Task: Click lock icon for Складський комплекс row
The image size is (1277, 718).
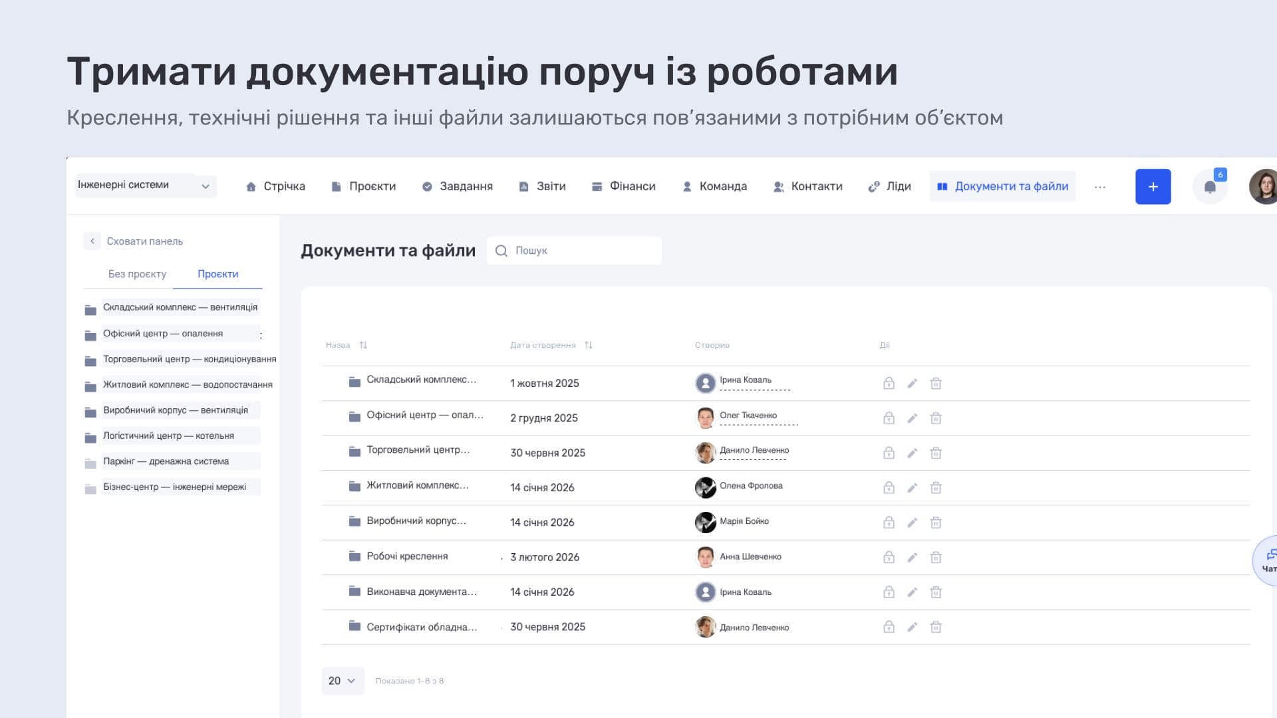Action: coord(889,383)
